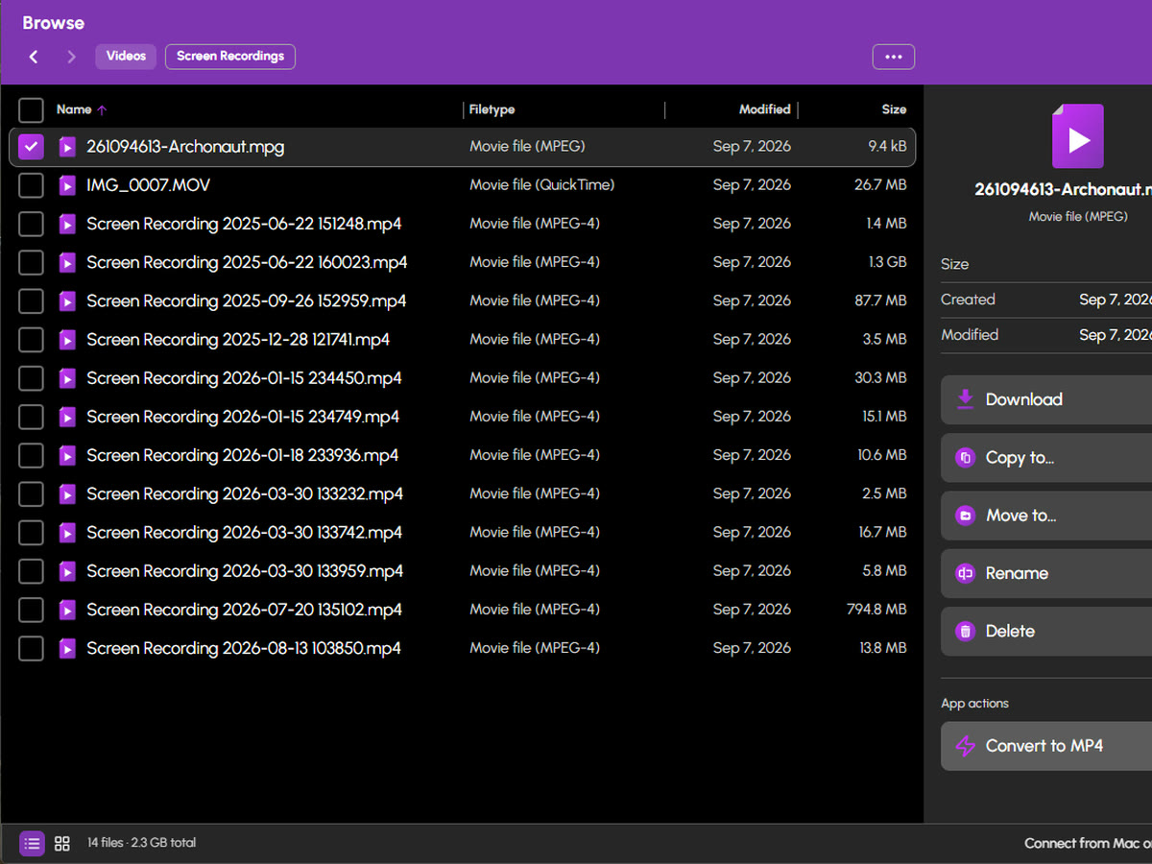The height and width of the screenshot is (864, 1152).
Task: Tick checkbox for Screen Recording 2026-03-30 133742.mp4
Action: (x=32, y=533)
